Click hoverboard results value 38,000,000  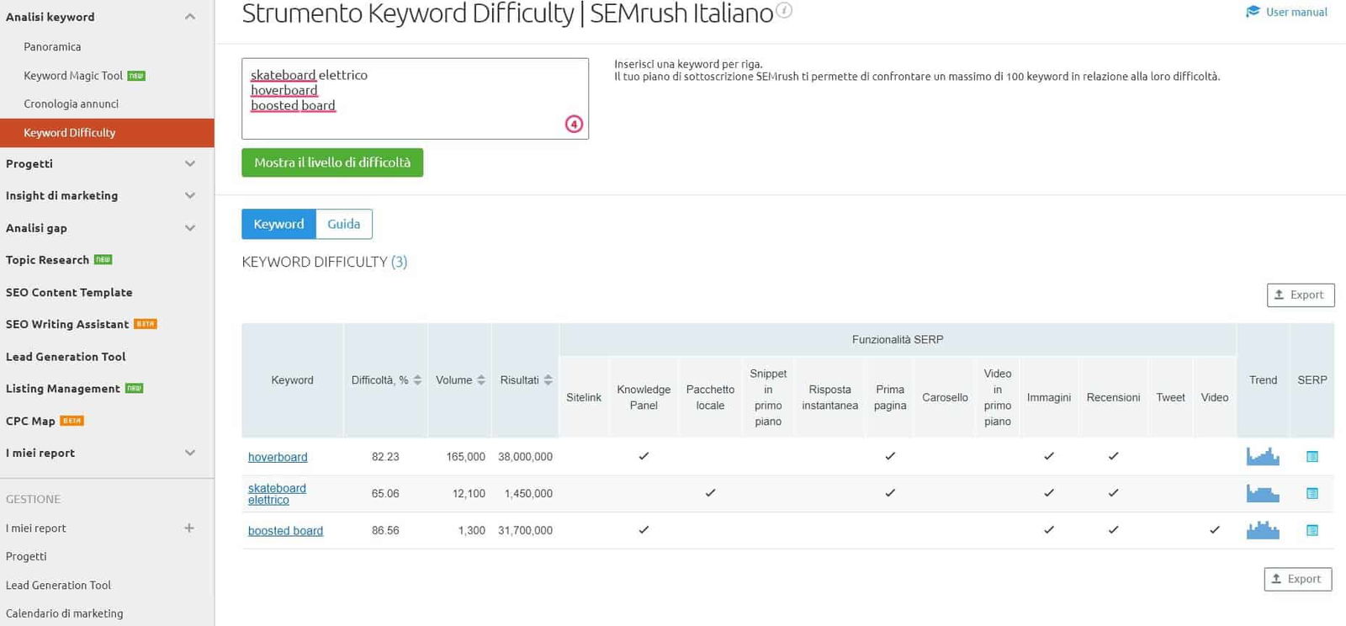tap(525, 457)
